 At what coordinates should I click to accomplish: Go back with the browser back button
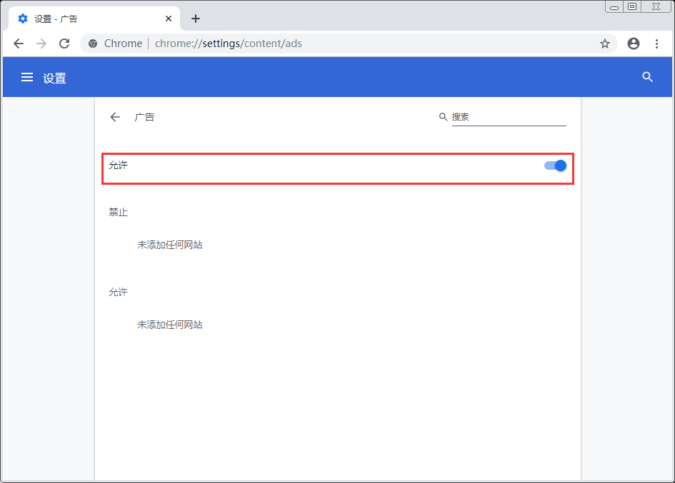(19, 44)
